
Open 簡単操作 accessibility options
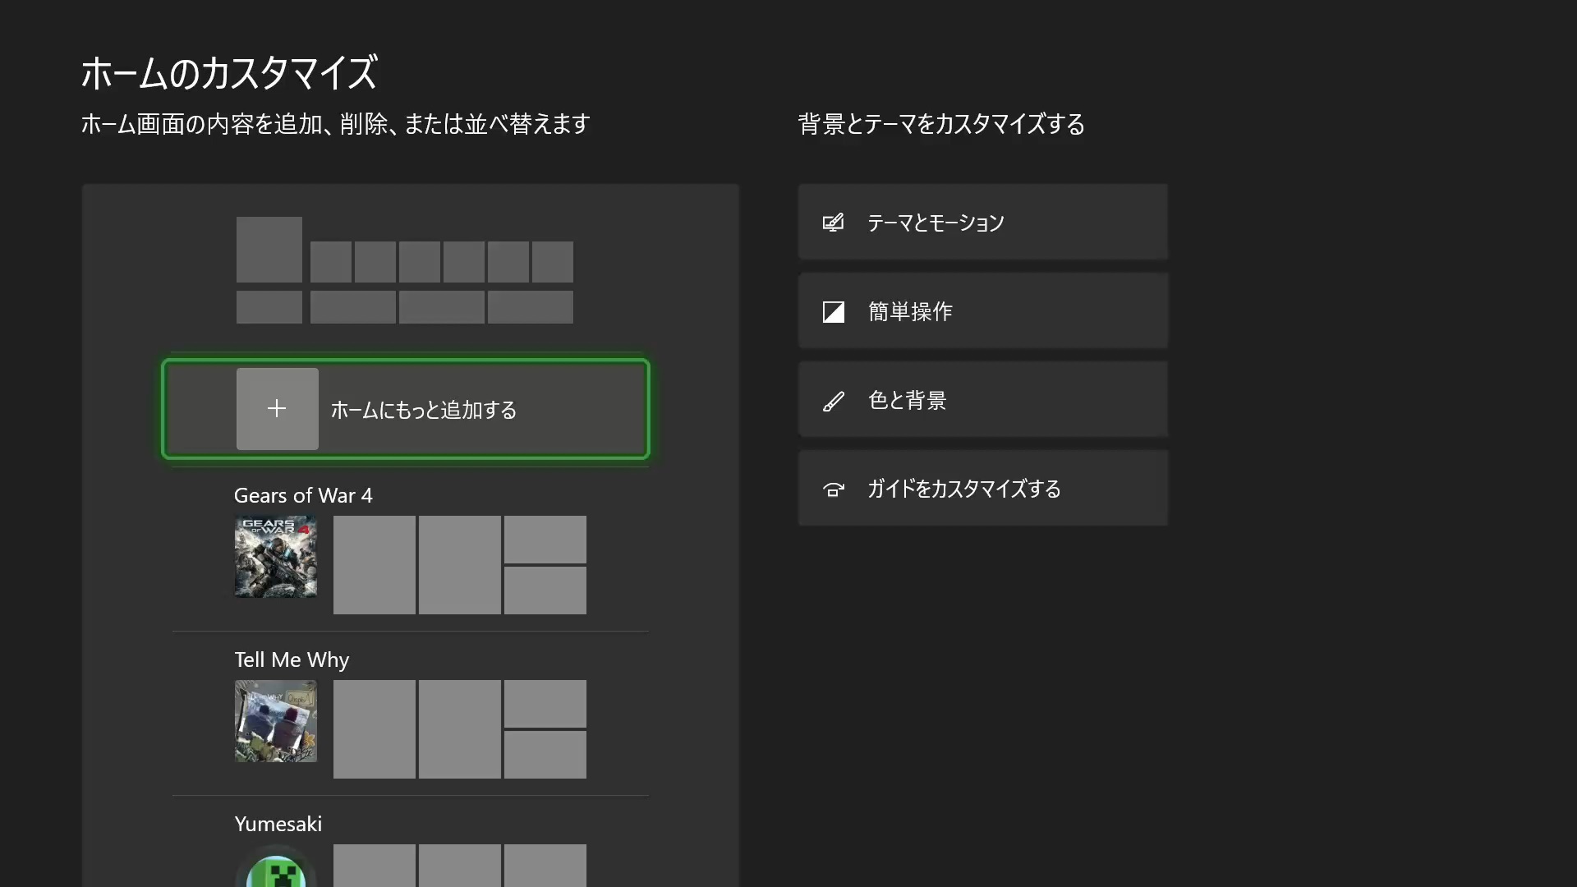(910, 312)
